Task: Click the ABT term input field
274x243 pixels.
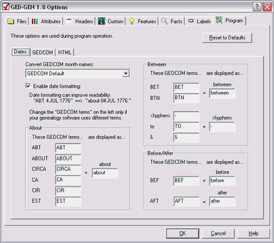Action: 68,148
